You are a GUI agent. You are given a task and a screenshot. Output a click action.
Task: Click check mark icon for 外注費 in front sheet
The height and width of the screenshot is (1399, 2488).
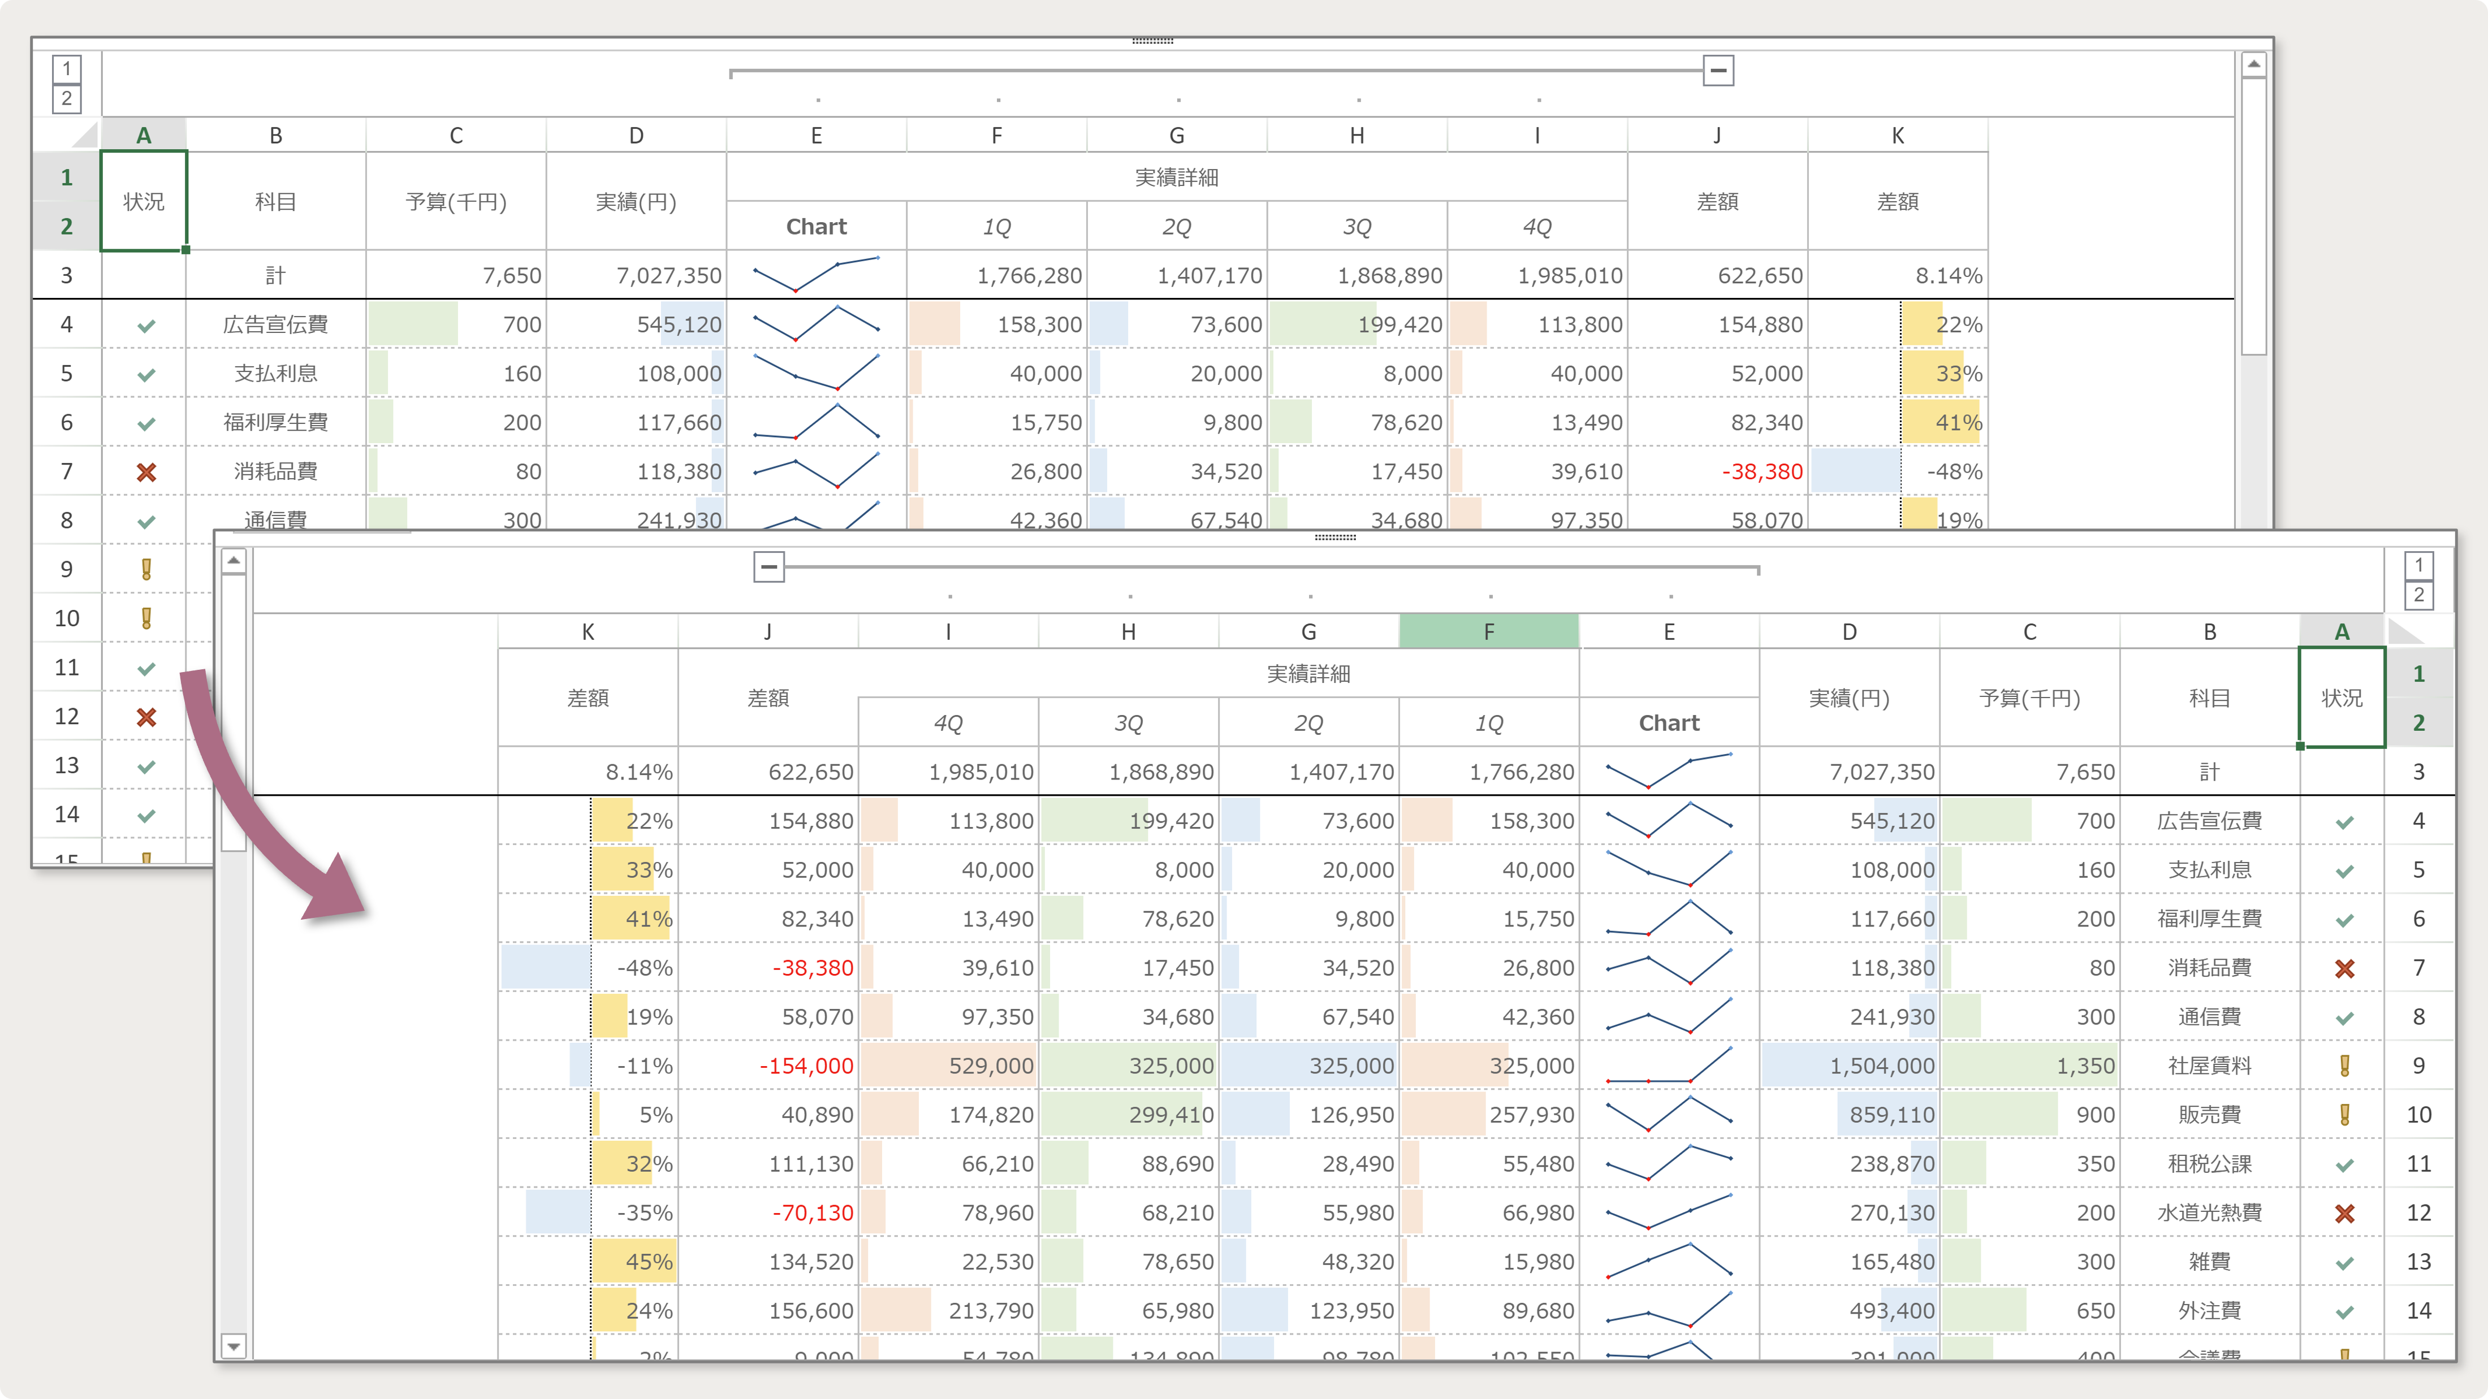click(x=2344, y=1312)
